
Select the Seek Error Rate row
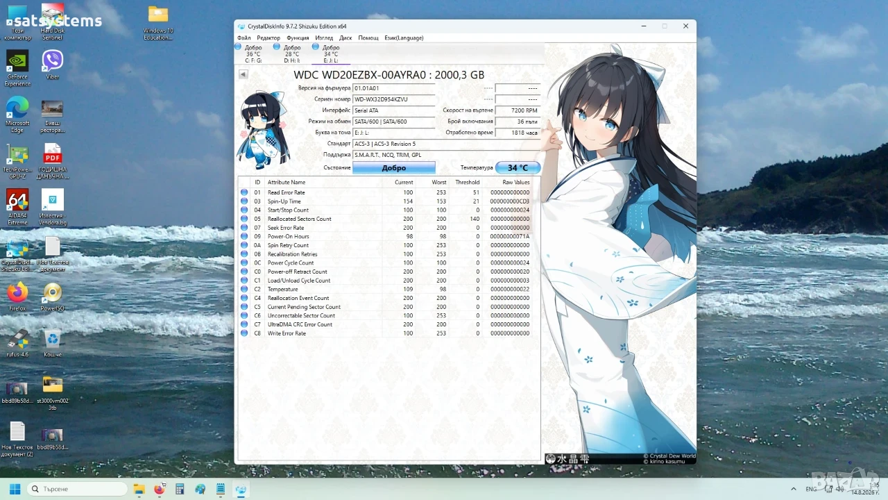coord(388,228)
